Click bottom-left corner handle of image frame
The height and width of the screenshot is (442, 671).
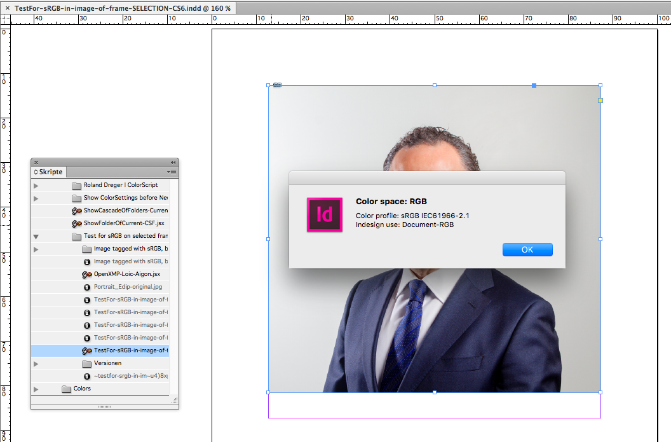[x=268, y=392]
